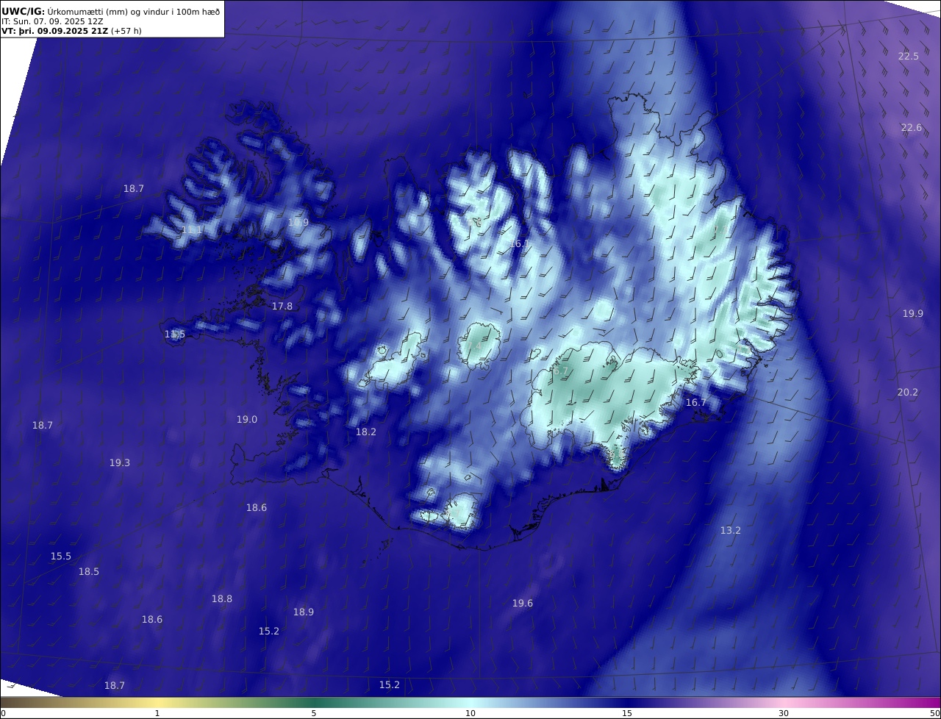The height and width of the screenshot is (719, 941).
Task: Select the 18.8 value label
Action: (x=222, y=599)
